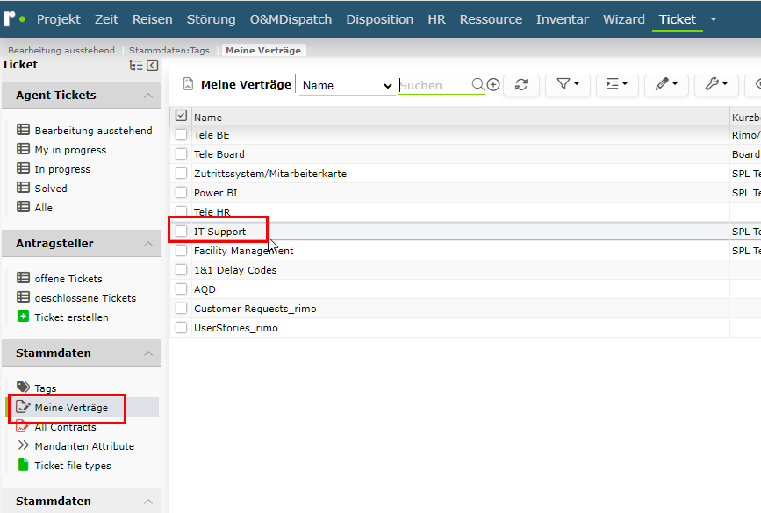
Task: Collapse the Agent Tickets section
Action: click(x=148, y=96)
